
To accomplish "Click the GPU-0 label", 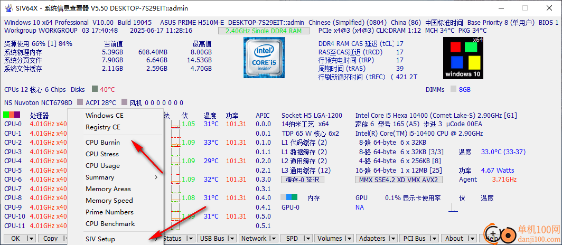I will tap(291, 208).
